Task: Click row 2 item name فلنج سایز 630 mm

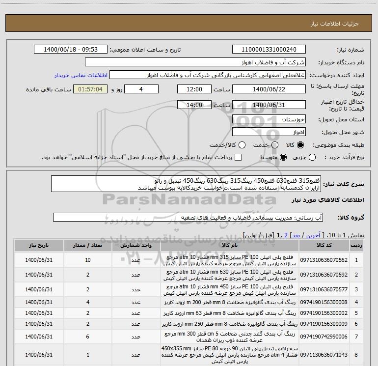Action: point(230,275)
